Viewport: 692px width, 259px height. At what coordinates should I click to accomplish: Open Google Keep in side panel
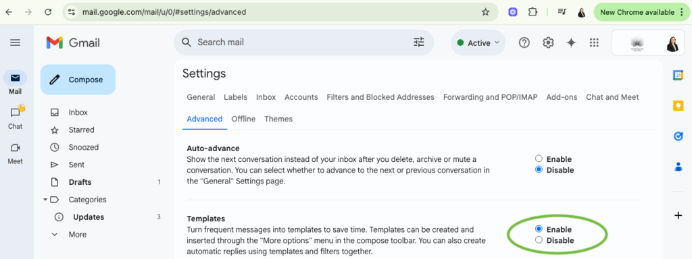(678, 106)
